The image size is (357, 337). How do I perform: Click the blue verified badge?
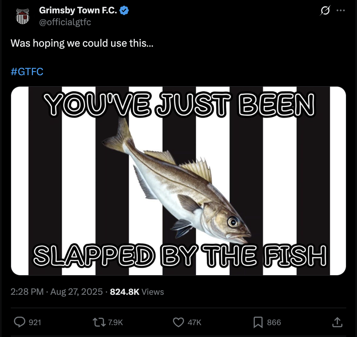pos(124,11)
